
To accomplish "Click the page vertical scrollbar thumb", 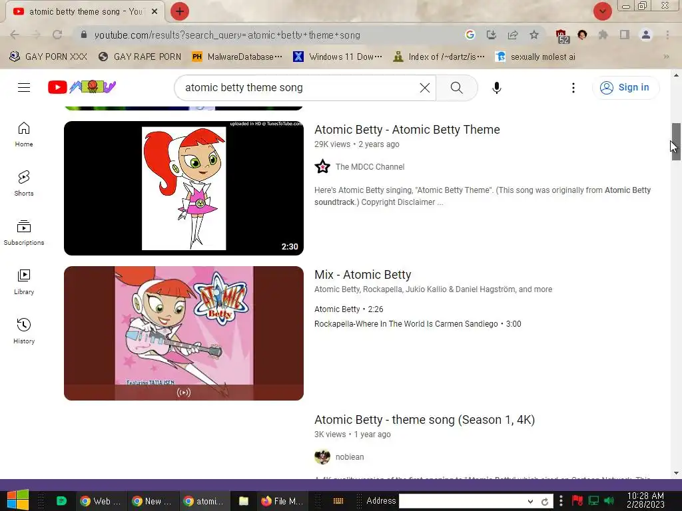I will (x=676, y=142).
